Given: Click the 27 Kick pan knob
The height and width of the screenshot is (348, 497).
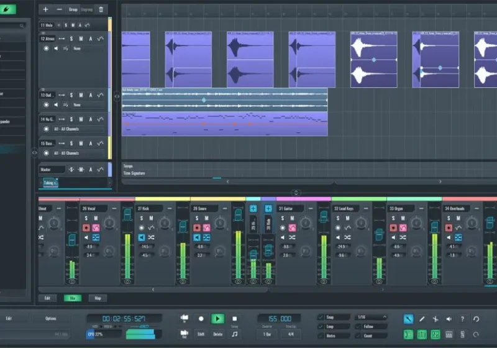Looking at the screenshot, I should (165, 223).
